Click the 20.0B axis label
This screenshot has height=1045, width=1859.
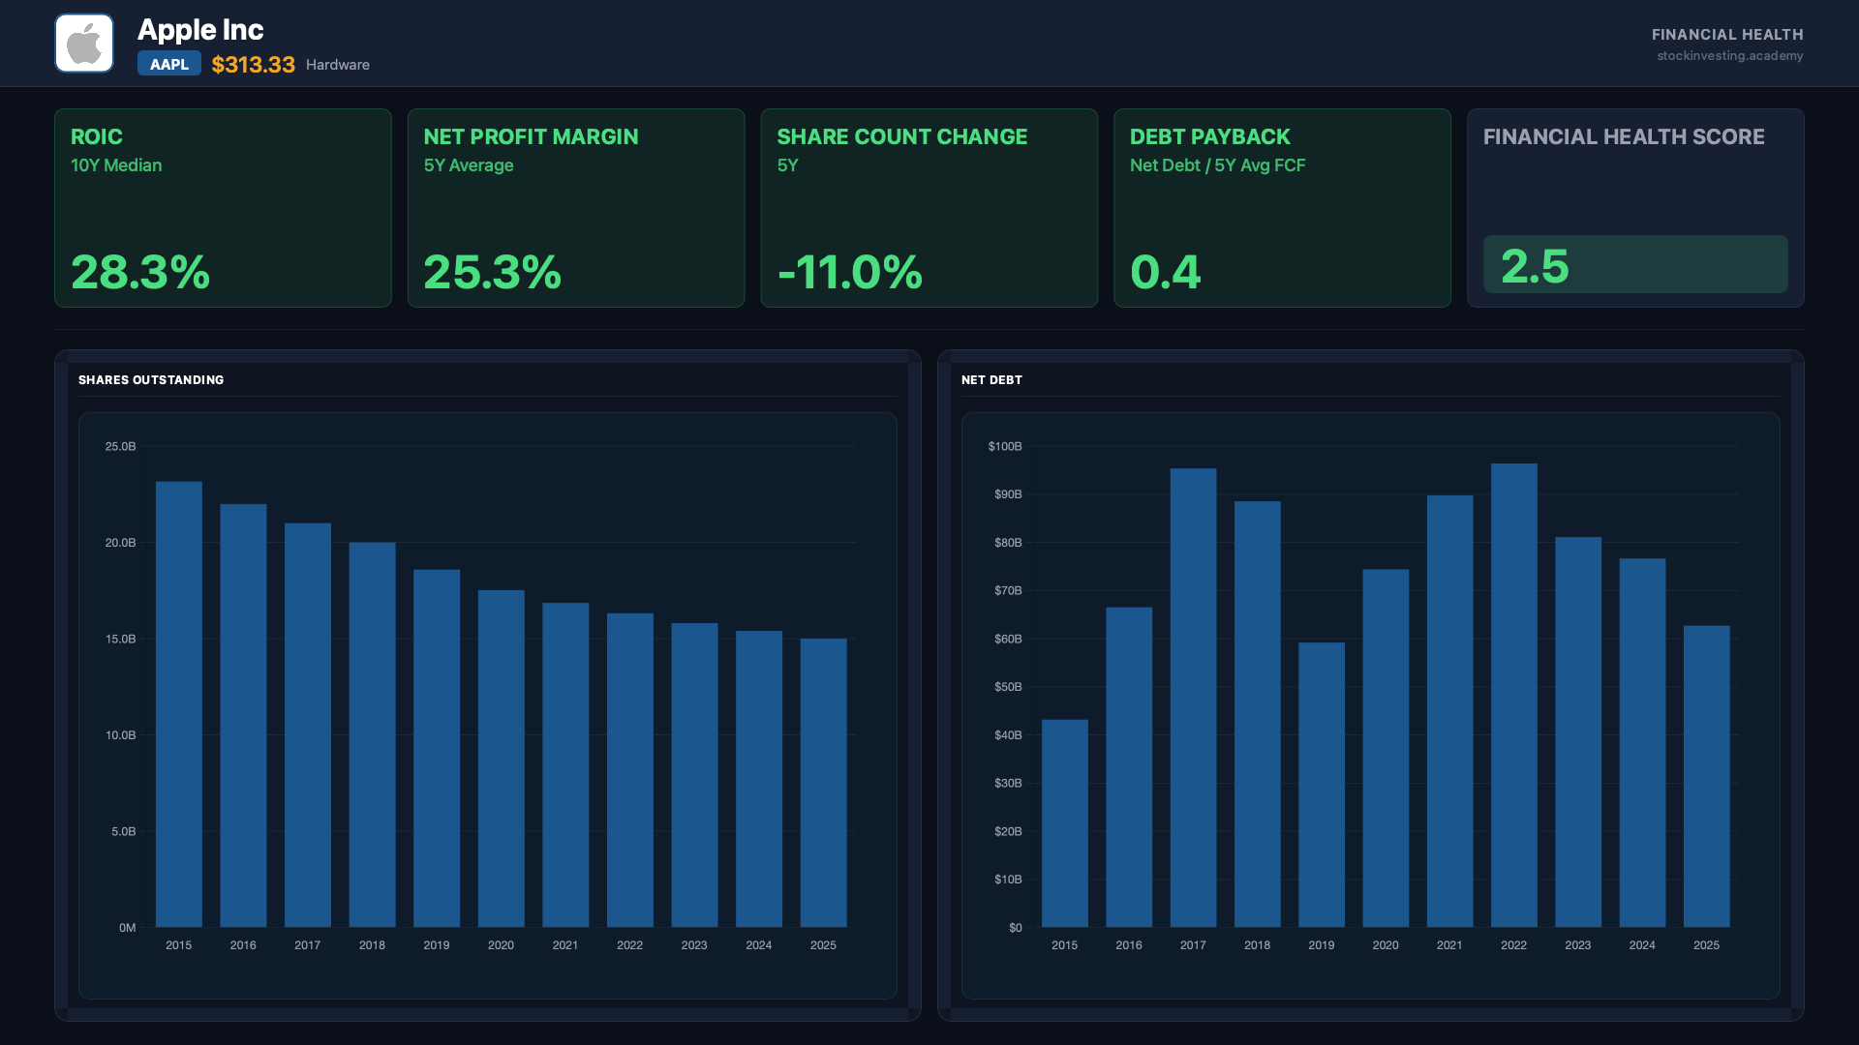pos(121,543)
